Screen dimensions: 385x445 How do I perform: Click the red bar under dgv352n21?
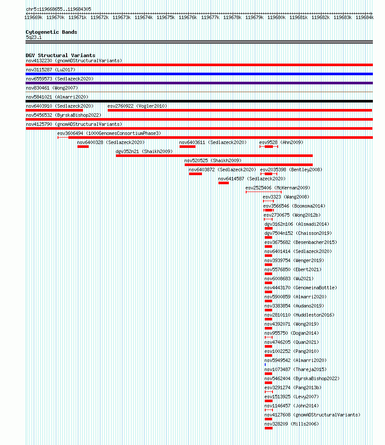(214, 156)
